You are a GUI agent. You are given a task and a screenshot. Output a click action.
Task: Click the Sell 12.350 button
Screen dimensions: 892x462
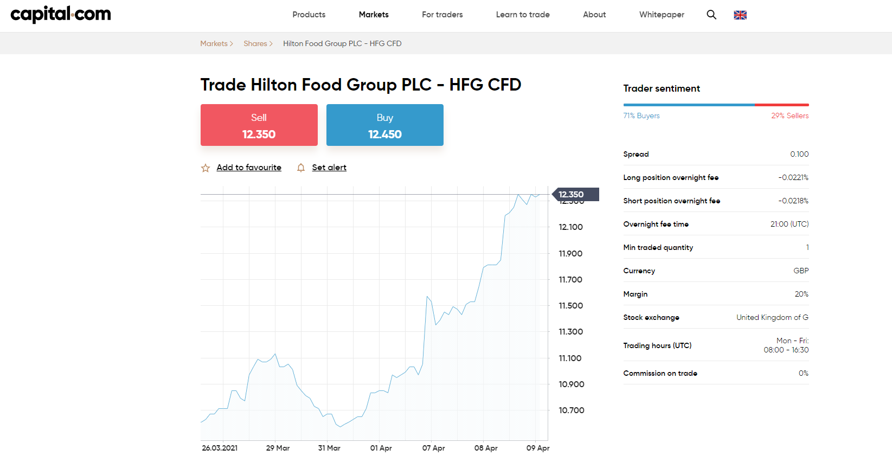[x=259, y=125]
